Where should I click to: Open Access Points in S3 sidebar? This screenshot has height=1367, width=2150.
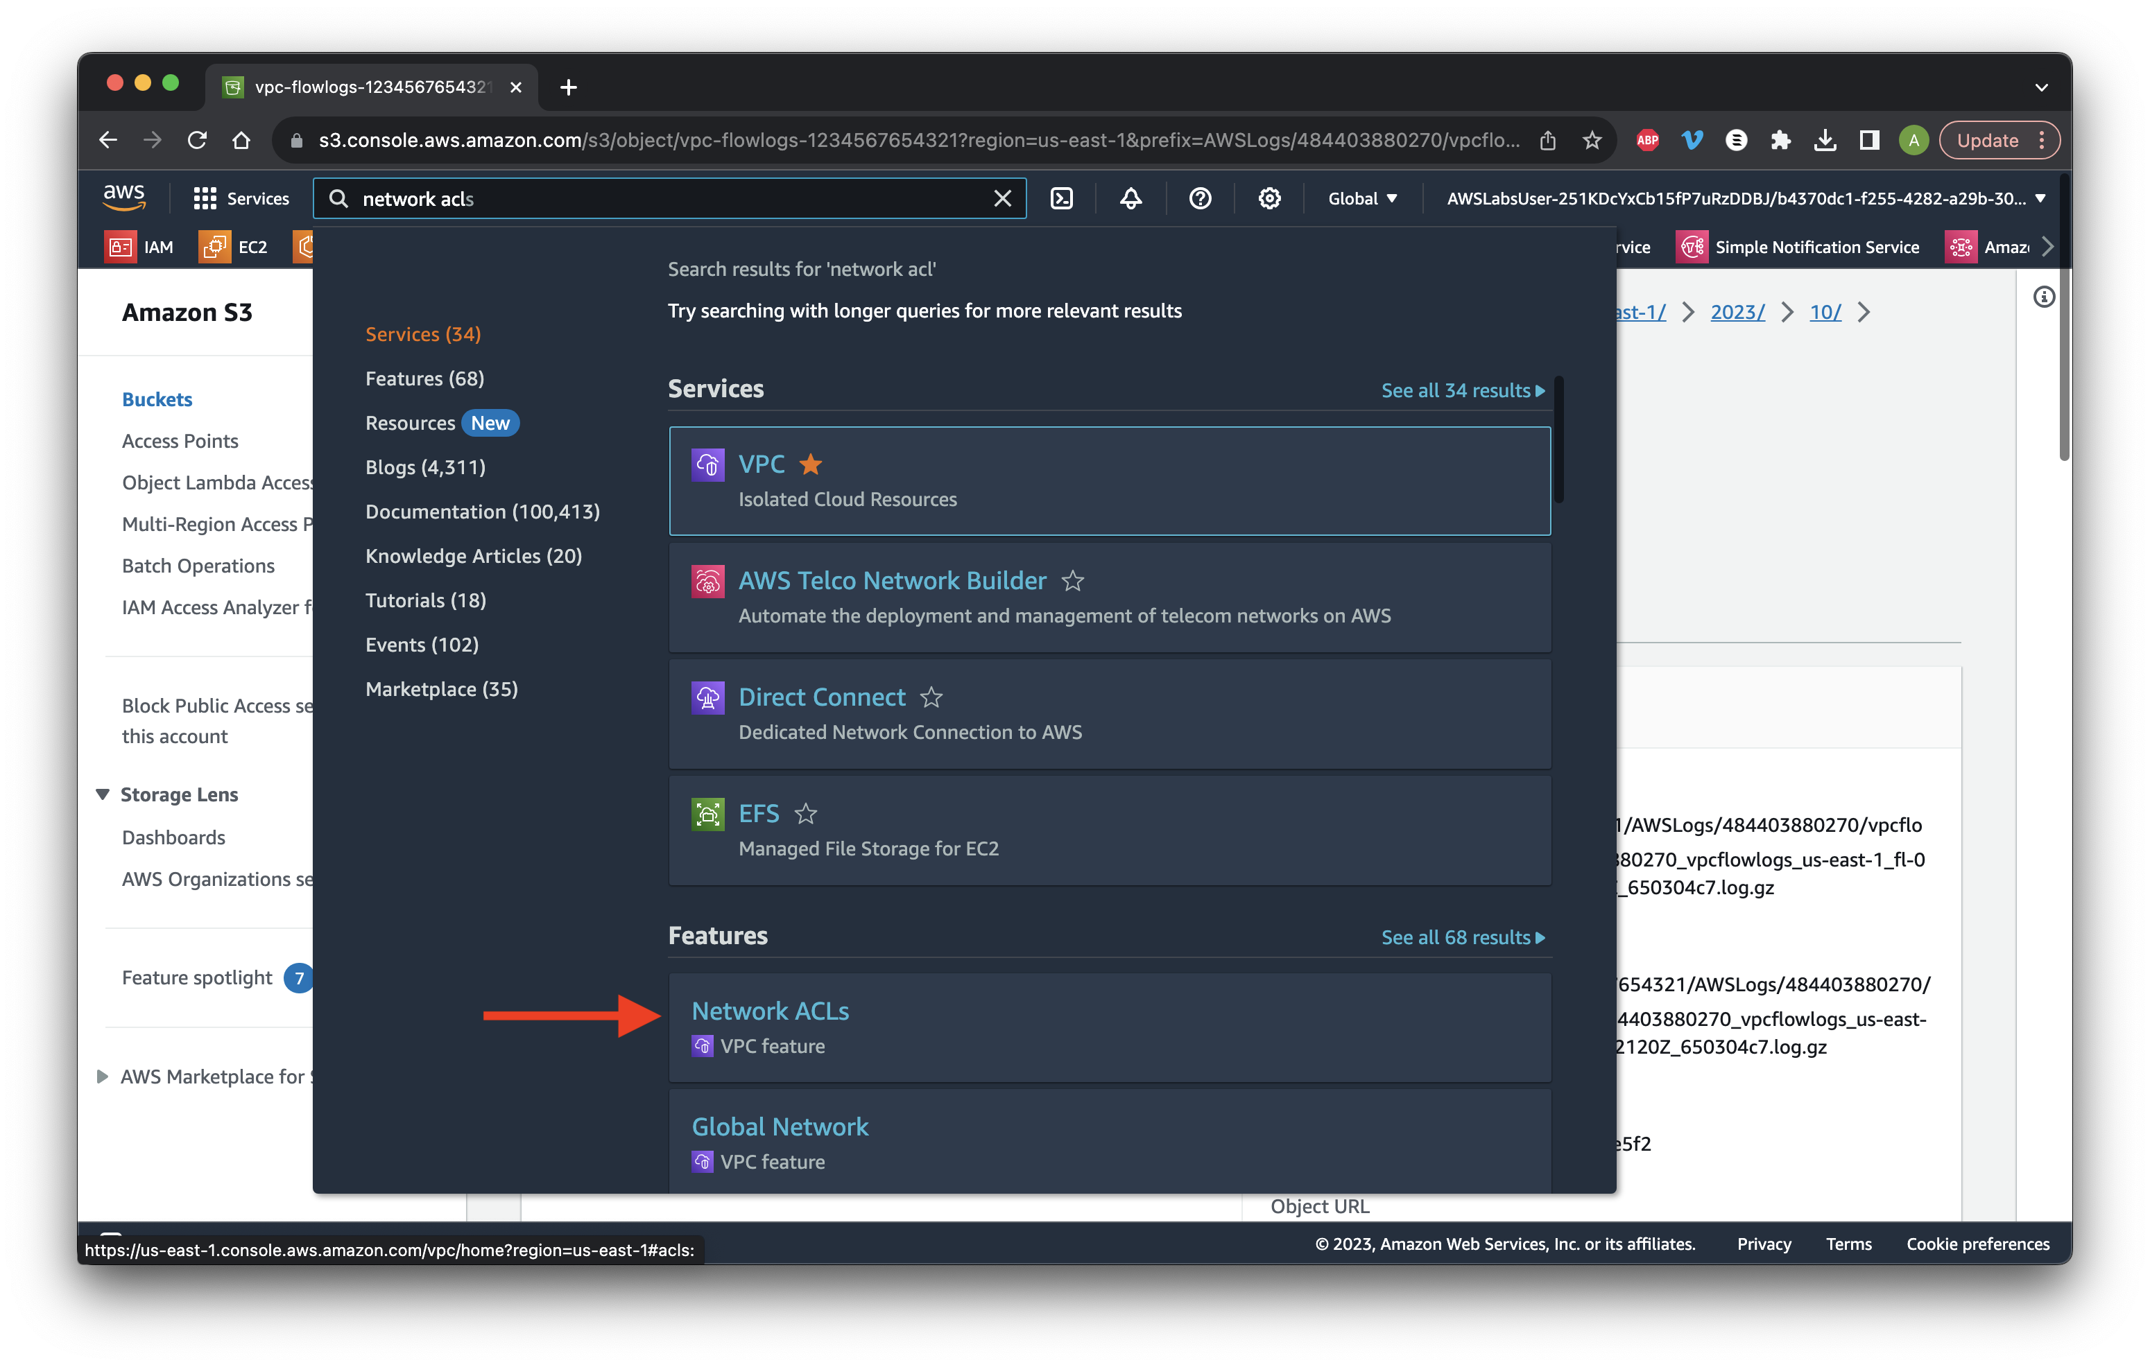180,441
